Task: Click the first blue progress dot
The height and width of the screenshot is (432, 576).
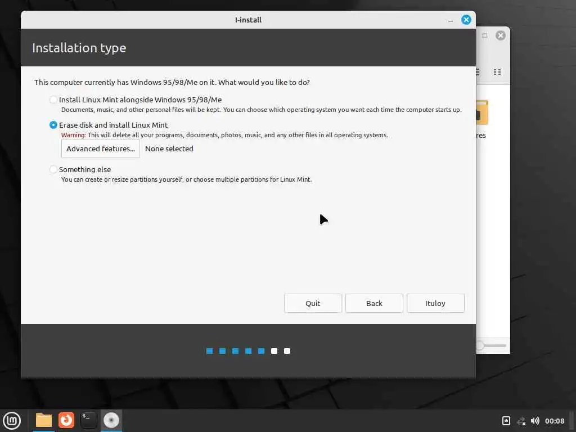Action: click(209, 351)
